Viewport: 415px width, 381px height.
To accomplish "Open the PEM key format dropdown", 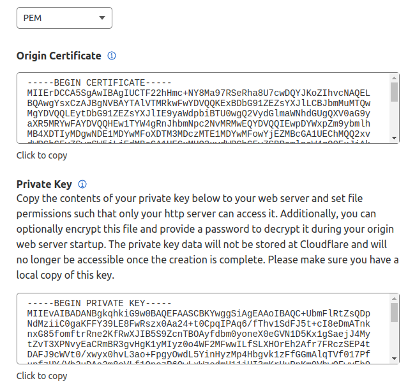I will [x=64, y=18].
